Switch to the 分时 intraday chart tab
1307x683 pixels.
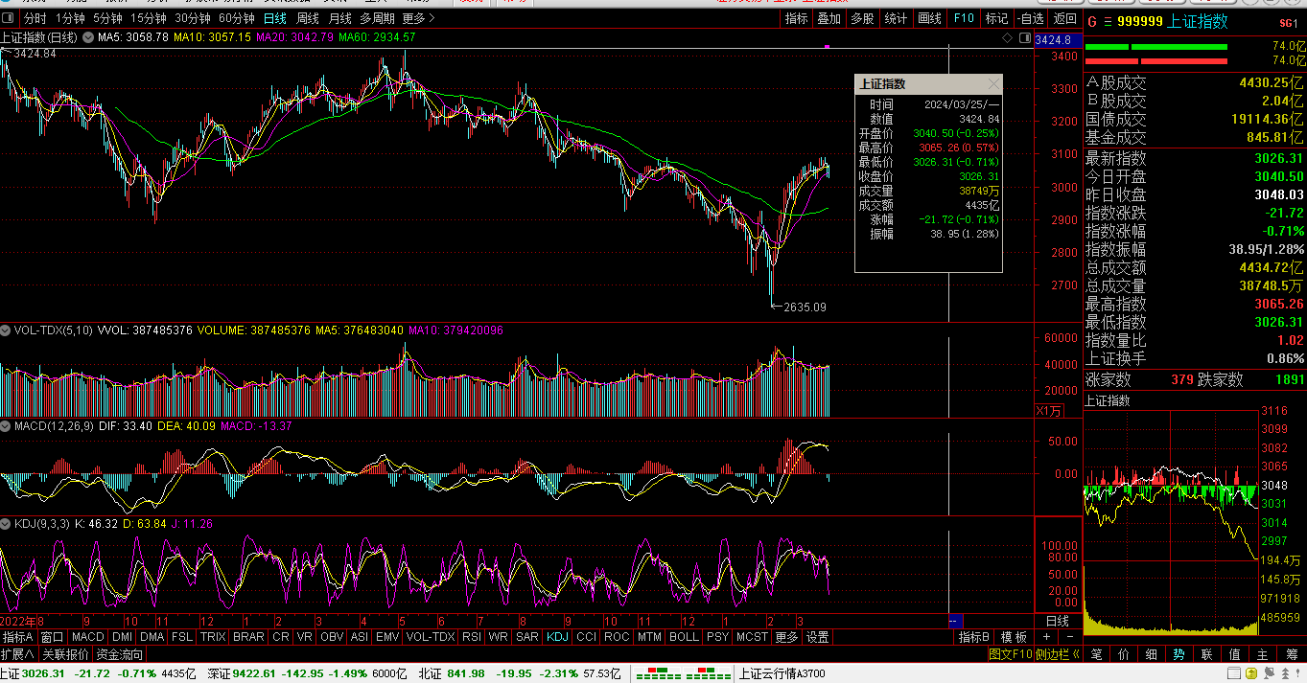(35, 18)
